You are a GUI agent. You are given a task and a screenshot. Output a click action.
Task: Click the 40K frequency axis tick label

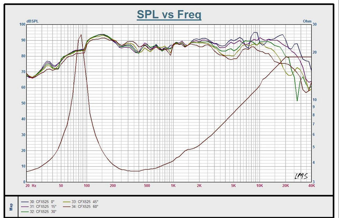pyautogui.click(x=311, y=185)
